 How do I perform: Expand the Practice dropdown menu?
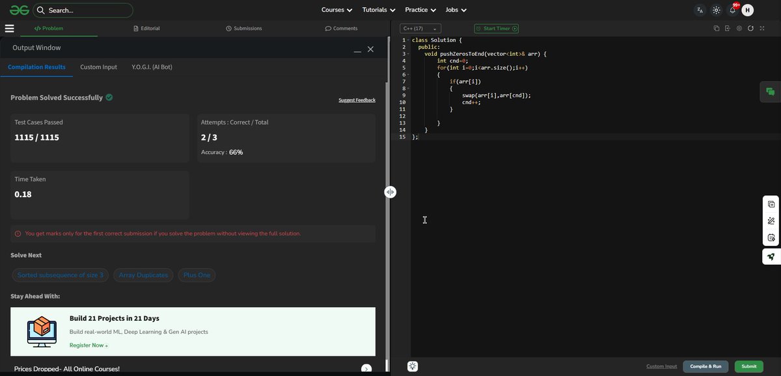coord(420,10)
